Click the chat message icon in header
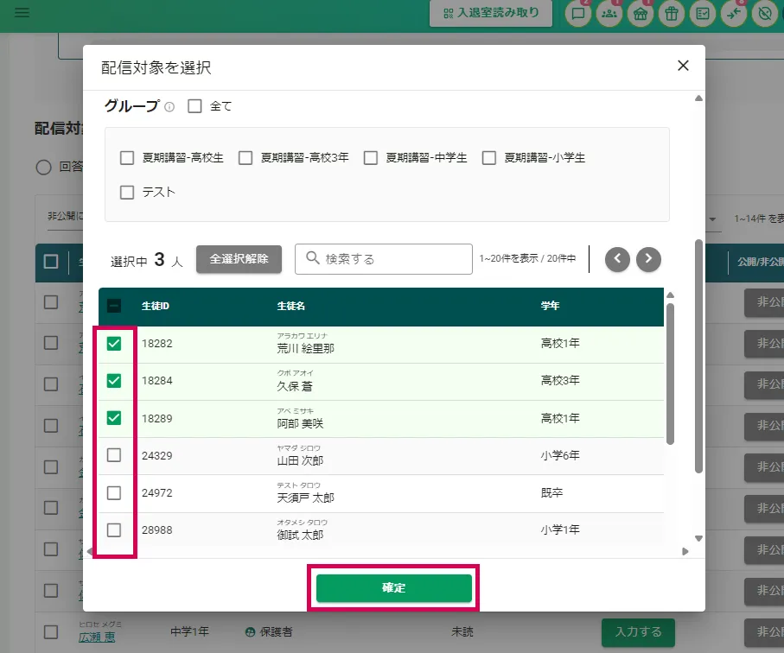The width and height of the screenshot is (784, 653). 578,14
